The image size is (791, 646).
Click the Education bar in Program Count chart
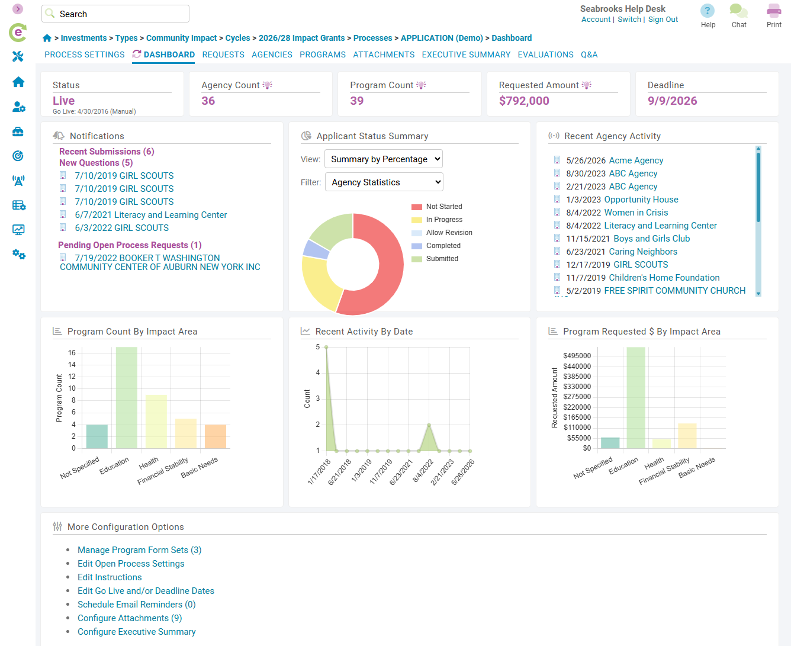pos(127,397)
